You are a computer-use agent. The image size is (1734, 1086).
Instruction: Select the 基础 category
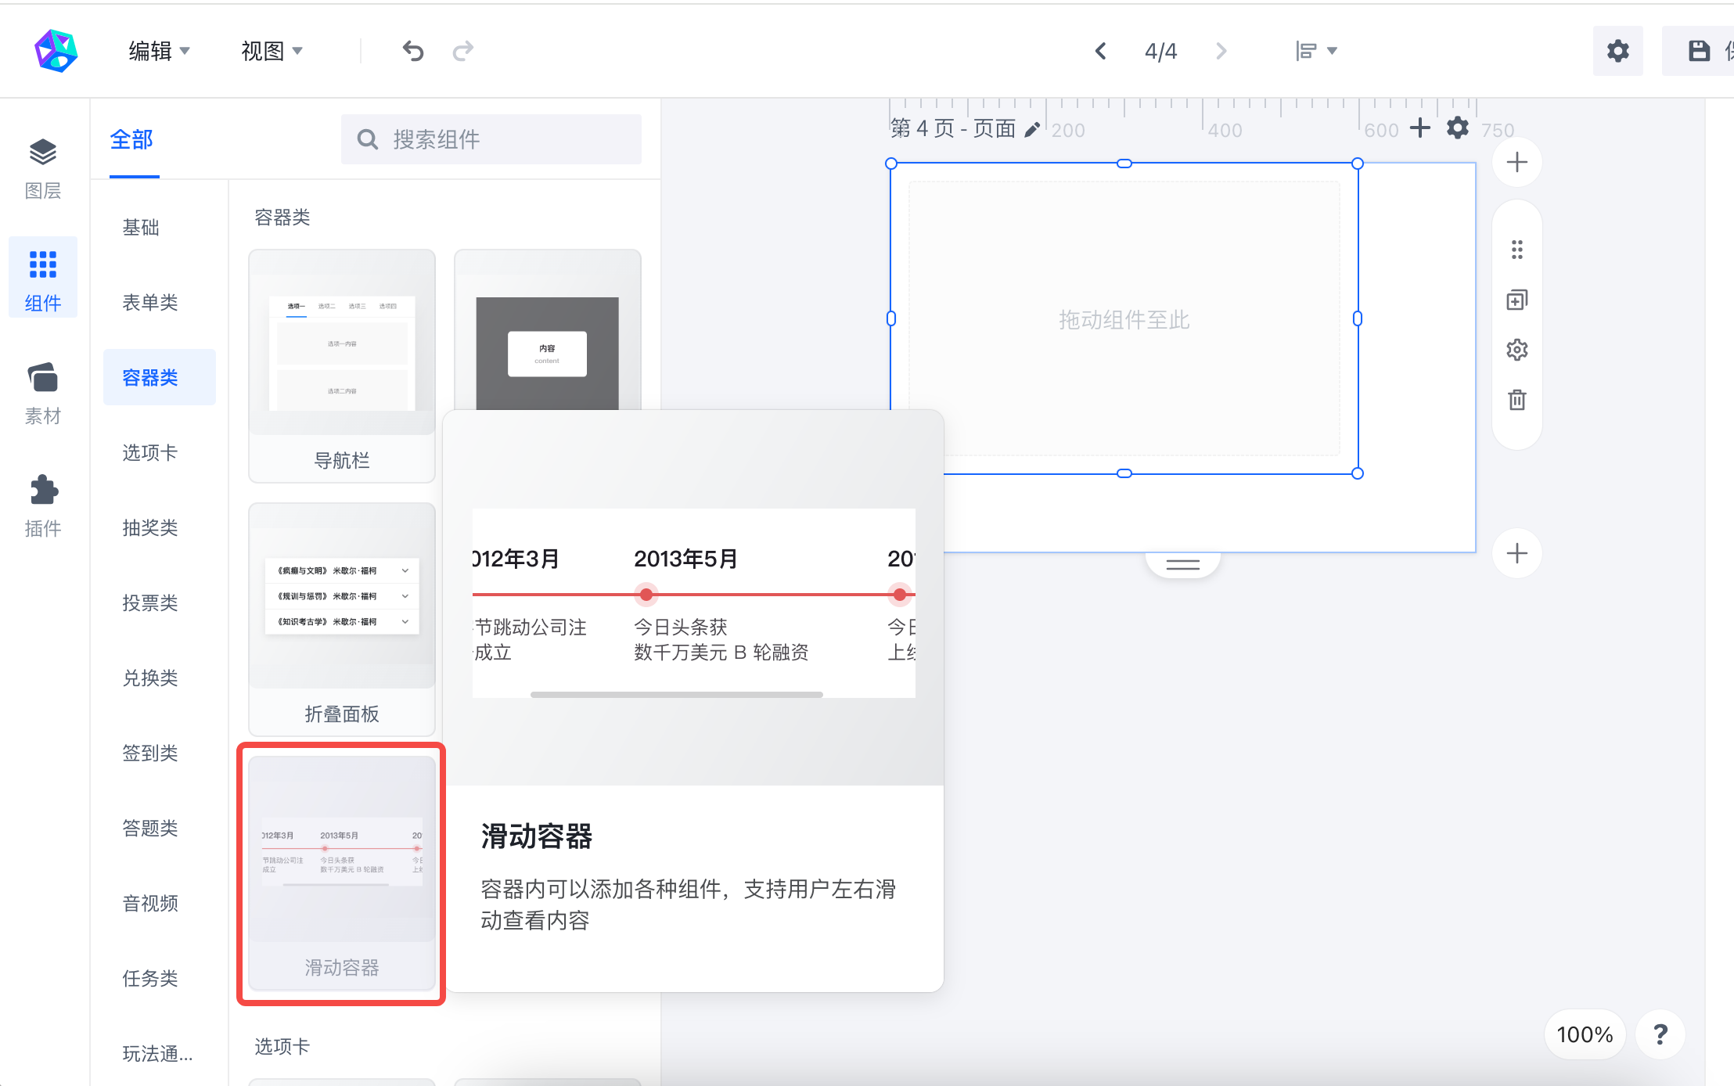click(x=141, y=228)
